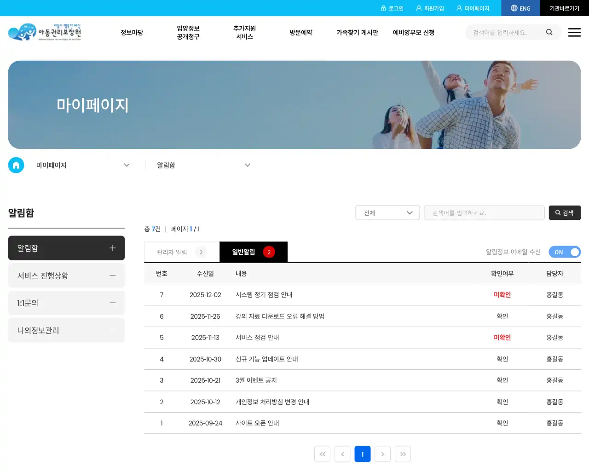The image size is (589, 471).
Task: Click the next page arrow in pagination
Action: [382, 454]
